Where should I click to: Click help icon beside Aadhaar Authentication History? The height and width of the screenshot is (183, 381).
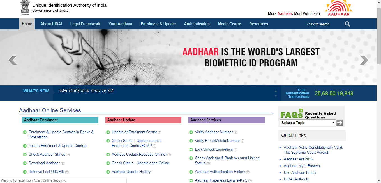(248, 172)
